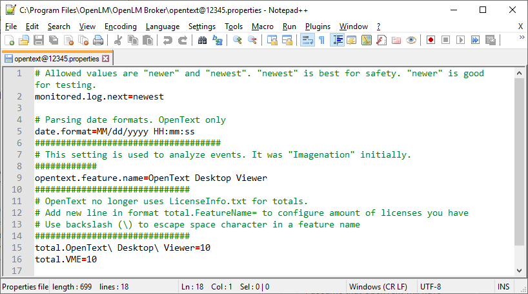The width and height of the screenshot is (528, 294).
Task: Open a file using the folder icon
Action: click(x=23, y=40)
